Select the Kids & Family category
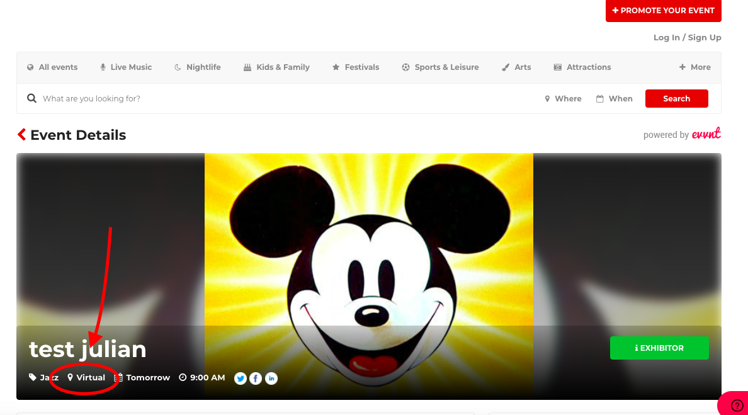Viewport: 748px width, 415px height. coord(276,67)
